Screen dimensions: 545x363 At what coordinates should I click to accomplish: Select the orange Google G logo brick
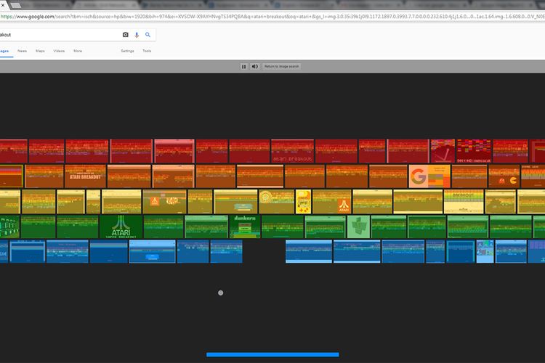click(429, 176)
